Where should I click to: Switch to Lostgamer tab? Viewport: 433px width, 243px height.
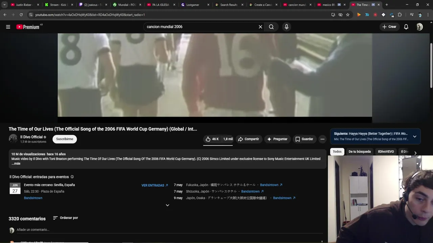(x=195, y=5)
